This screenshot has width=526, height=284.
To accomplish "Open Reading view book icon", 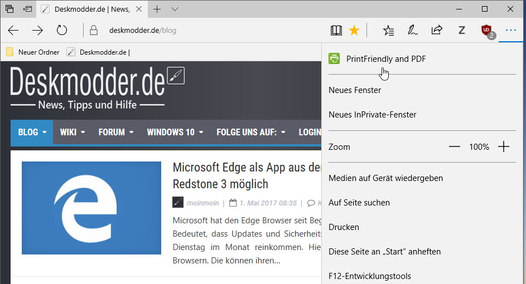I will tap(336, 31).
